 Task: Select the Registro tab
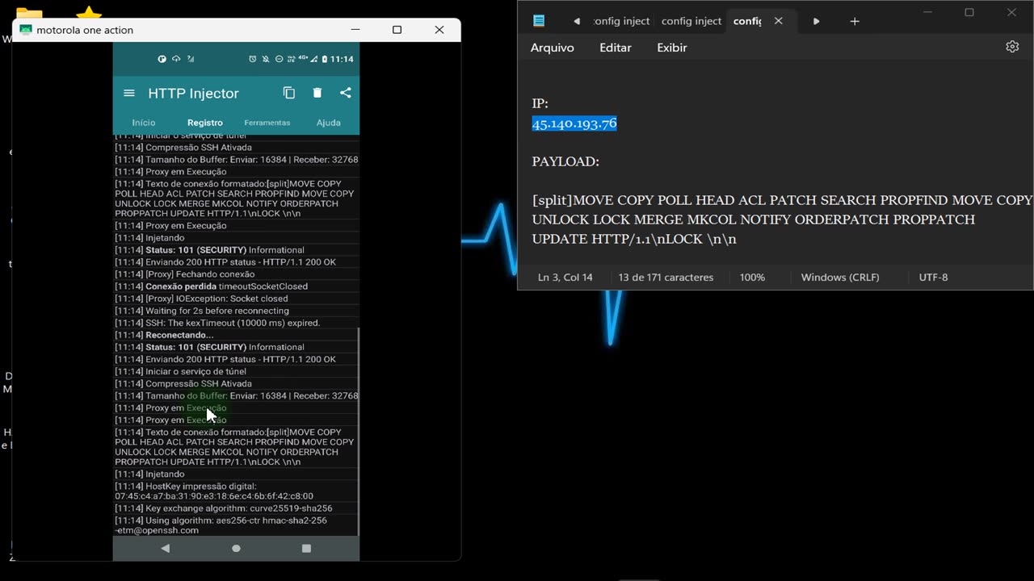pyautogui.click(x=205, y=123)
